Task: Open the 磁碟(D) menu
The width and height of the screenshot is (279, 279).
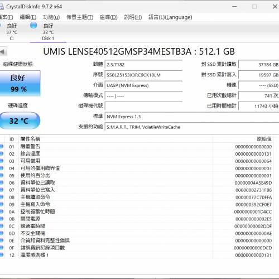Action: point(109,17)
